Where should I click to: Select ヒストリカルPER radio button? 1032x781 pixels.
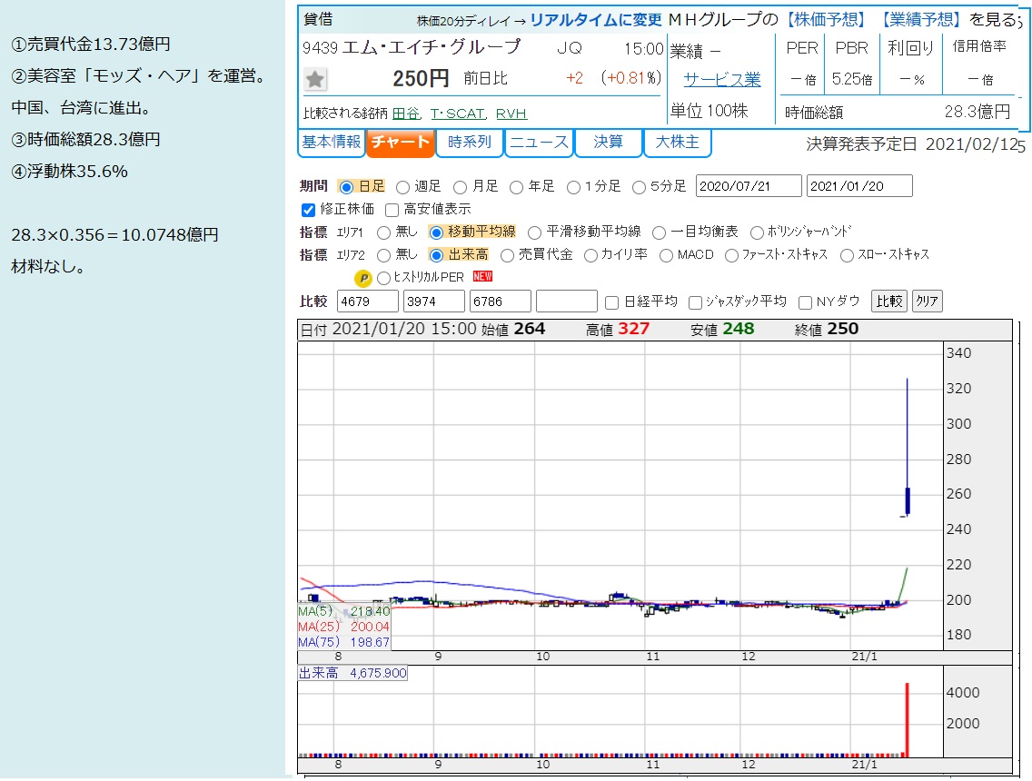(x=383, y=278)
